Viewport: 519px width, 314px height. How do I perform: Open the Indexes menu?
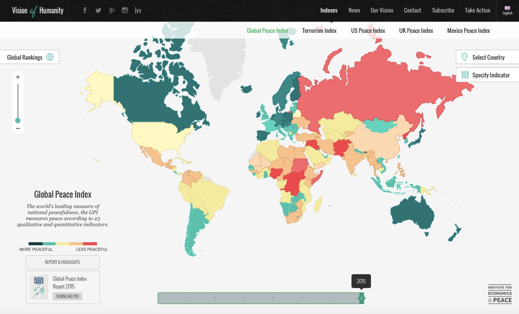point(329,10)
